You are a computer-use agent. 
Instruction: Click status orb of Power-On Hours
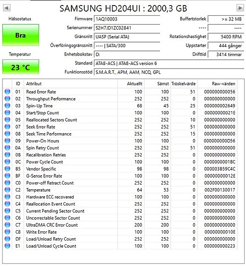tap(7, 141)
